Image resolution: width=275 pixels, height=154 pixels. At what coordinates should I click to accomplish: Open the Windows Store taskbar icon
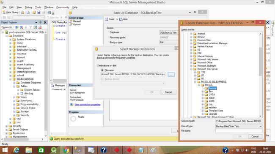pos(41,150)
